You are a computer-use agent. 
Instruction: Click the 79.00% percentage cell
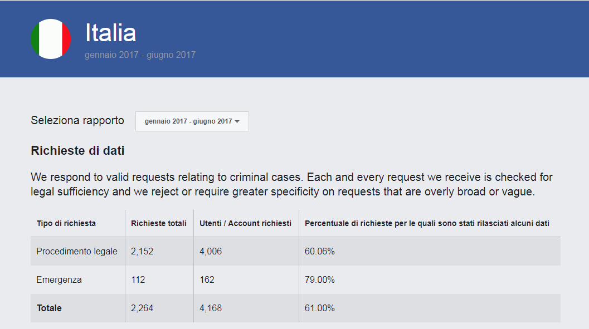click(x=320, y=280)
